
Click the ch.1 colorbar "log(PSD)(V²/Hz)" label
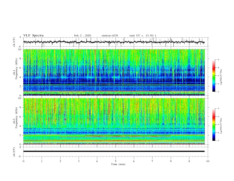click(x=222, y=77)
